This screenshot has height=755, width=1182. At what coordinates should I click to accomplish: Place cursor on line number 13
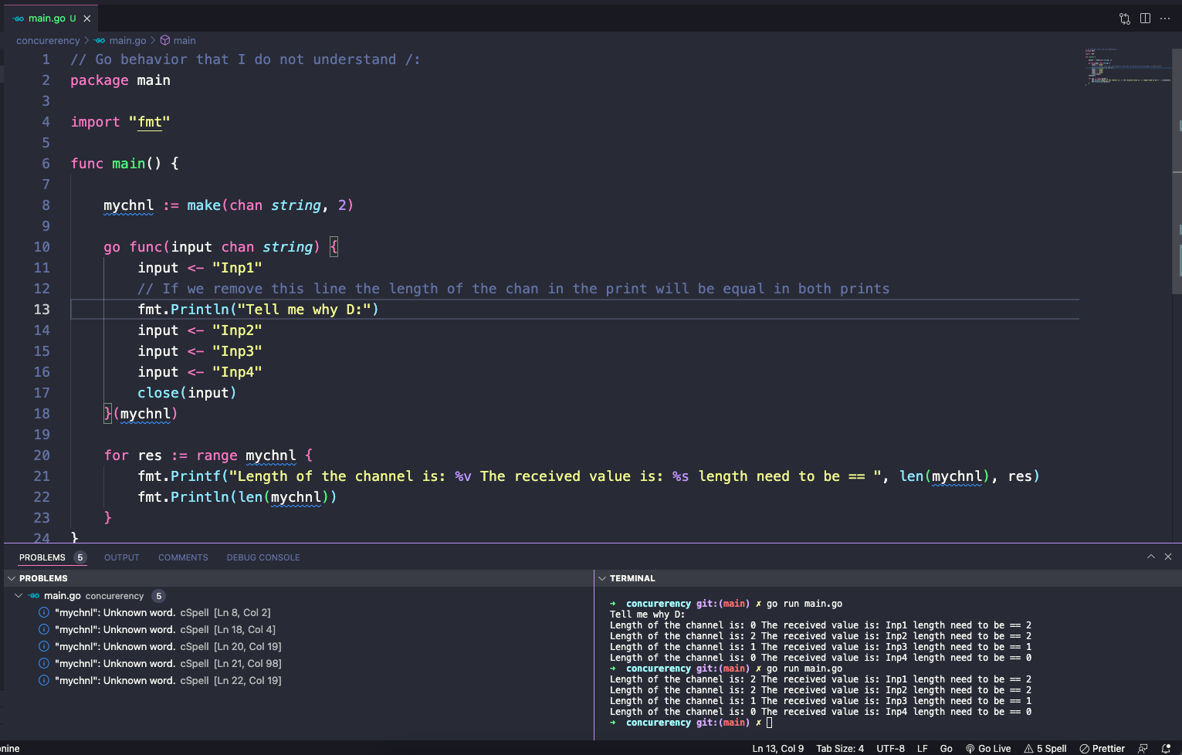pos(42,310)
